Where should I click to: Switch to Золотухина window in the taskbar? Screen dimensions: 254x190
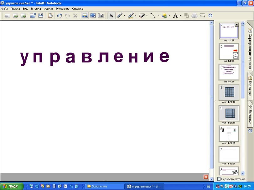click(x=103, y=187)
